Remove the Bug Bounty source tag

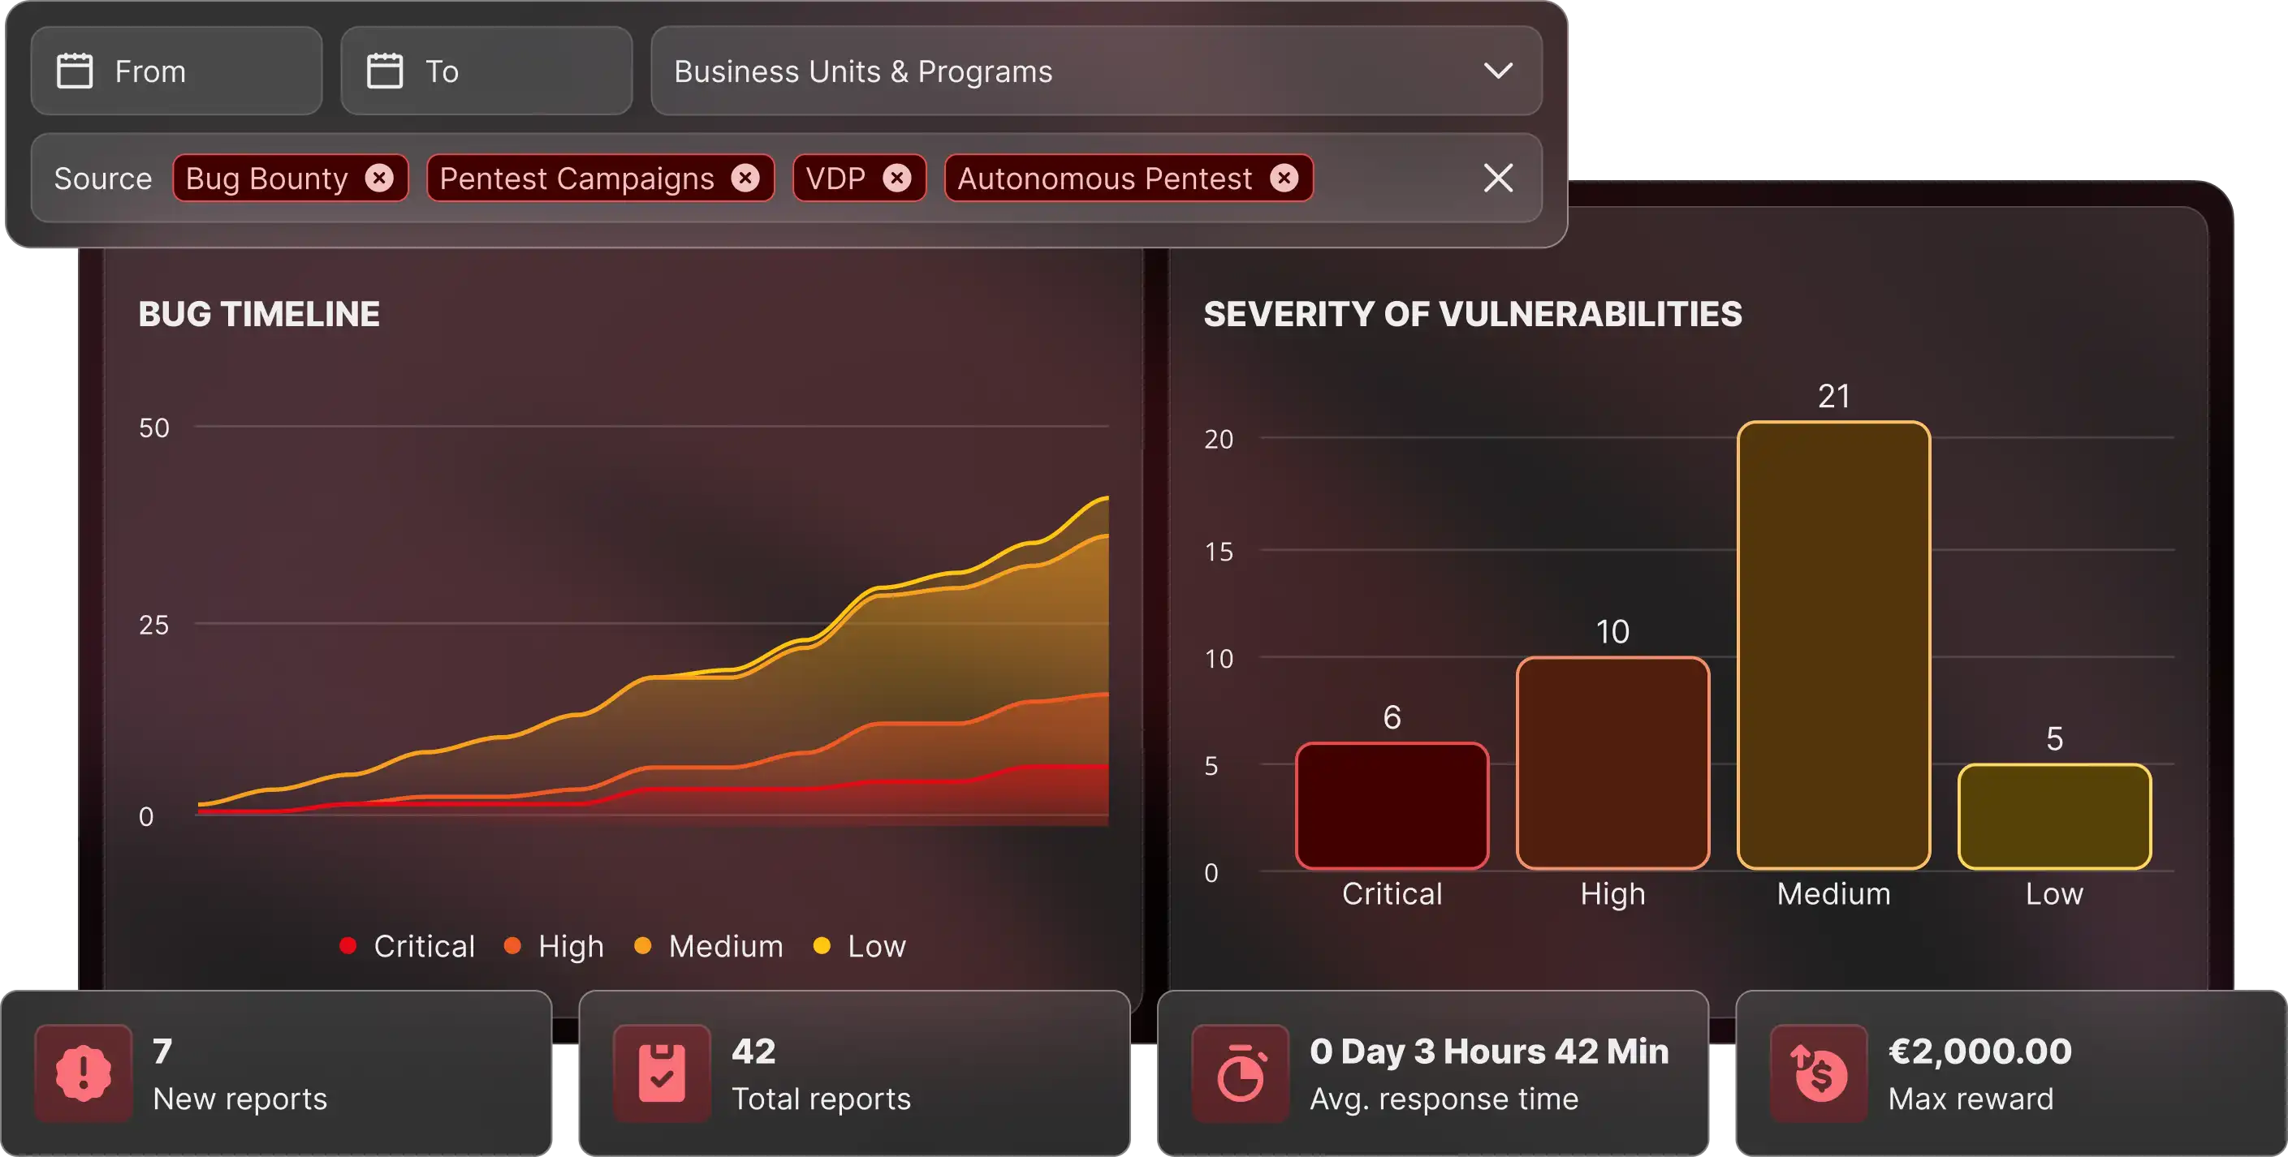[379, 178]
